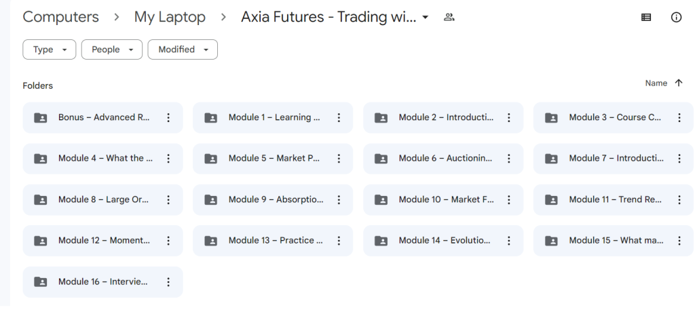695x312 pixels.
Task: Go to My Laptop in the breadcrumb
Action: tap(170, 17)
